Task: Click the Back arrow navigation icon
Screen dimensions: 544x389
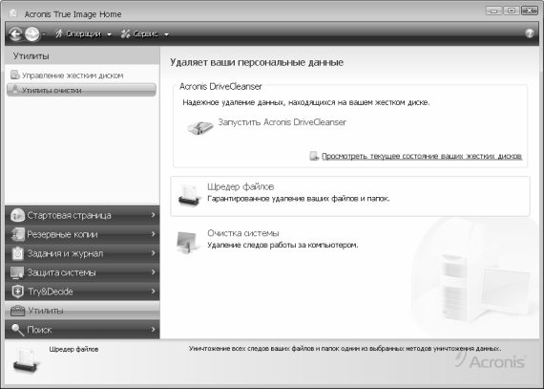Action: pyautogui.click(x=15, y=34)
